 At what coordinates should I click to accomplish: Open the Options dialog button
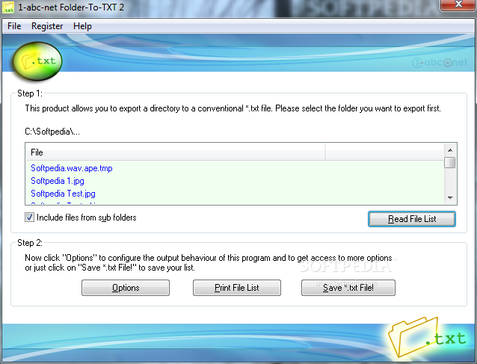tap(126, 288)
